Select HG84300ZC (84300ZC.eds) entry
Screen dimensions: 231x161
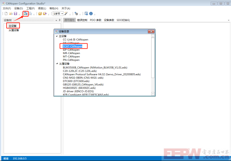(79, 88)
